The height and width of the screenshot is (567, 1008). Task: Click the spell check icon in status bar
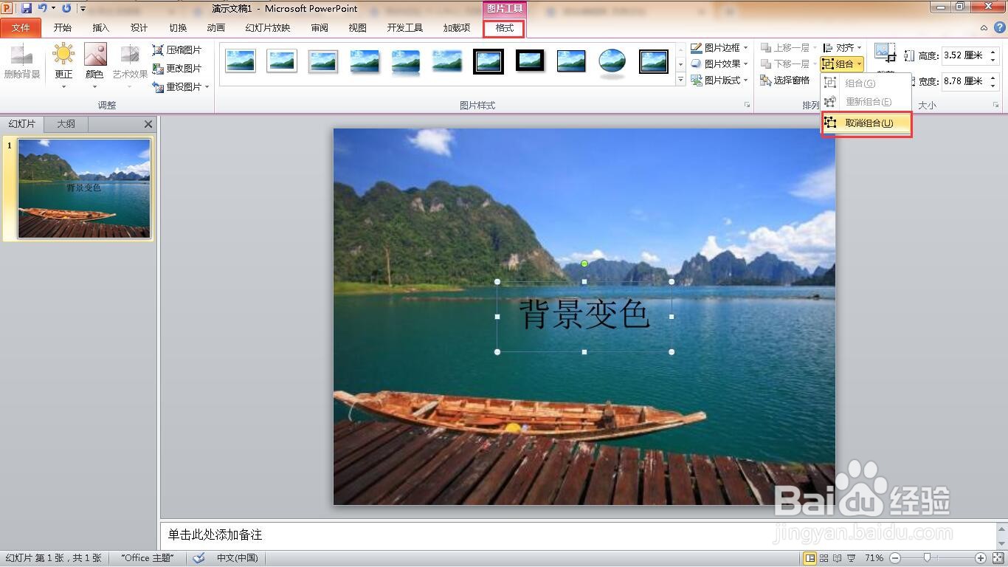tap(199, 558)
